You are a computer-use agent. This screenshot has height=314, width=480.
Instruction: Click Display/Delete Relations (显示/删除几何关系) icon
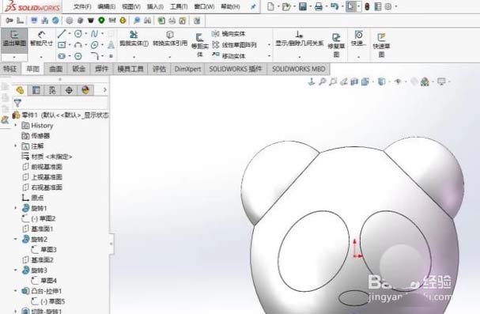pos(299,34)
